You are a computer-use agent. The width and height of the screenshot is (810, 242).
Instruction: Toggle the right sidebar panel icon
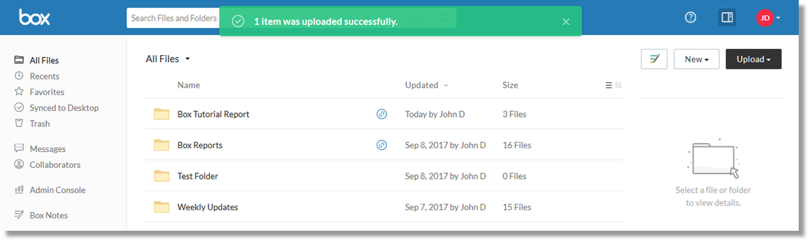[x=727, y=18]
